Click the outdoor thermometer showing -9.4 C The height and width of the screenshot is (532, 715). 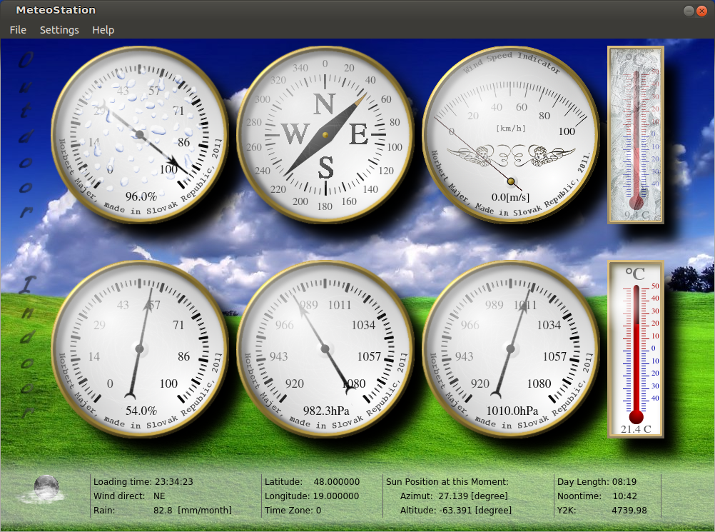pyautogui.click(x=634, y=136)
